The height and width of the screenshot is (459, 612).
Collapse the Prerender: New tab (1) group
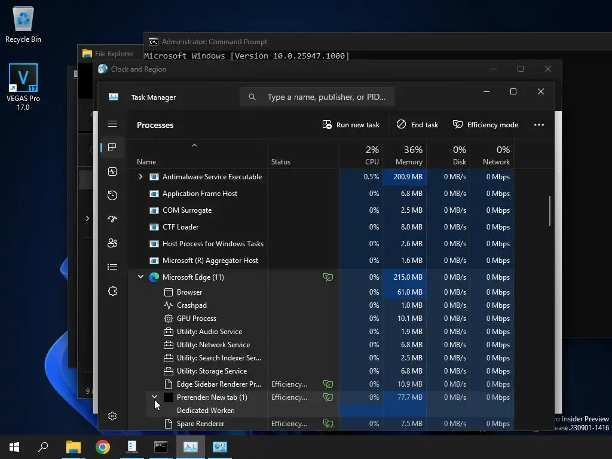[x=155, y=397]
